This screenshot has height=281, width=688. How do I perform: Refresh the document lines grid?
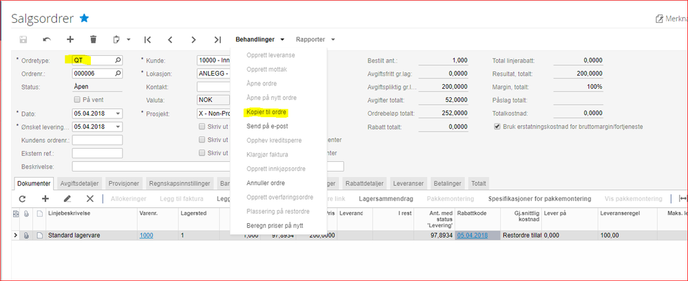click(x=22, y=199)
